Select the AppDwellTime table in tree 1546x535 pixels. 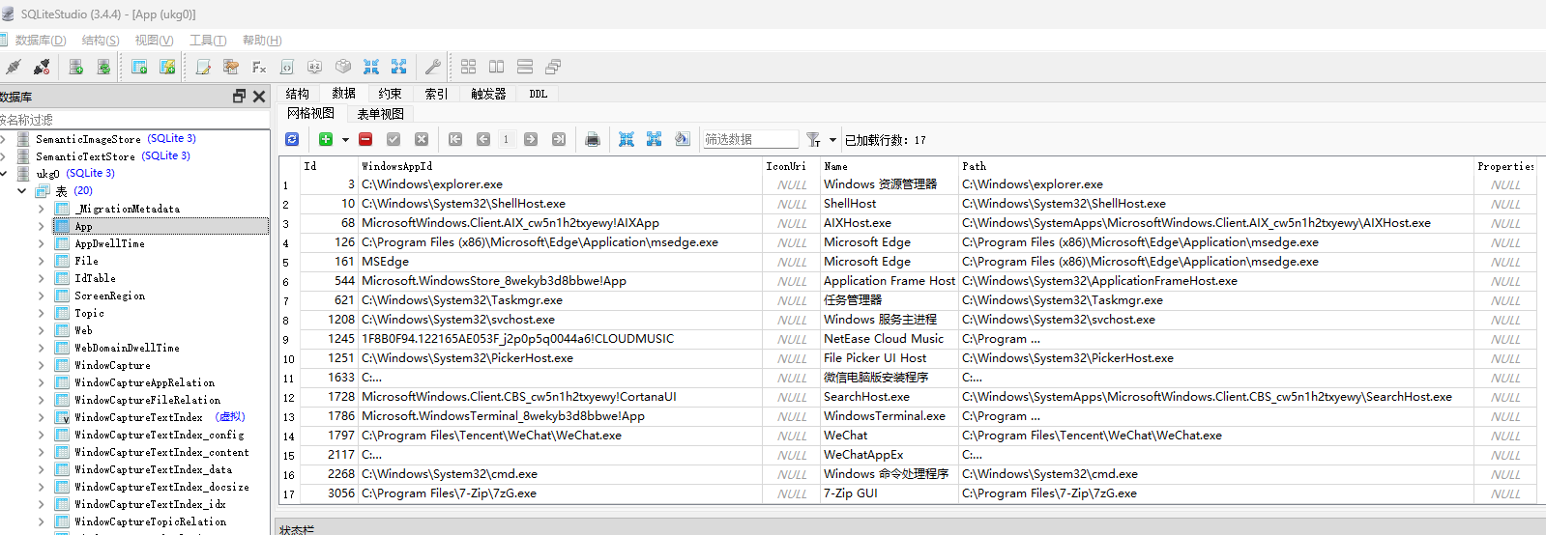point(109,243)
